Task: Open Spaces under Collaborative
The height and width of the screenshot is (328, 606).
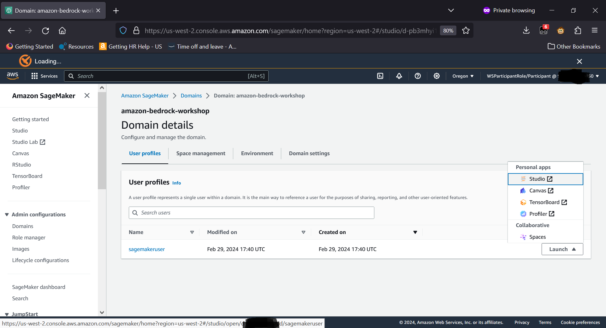Action: click(x=545, y=237)
